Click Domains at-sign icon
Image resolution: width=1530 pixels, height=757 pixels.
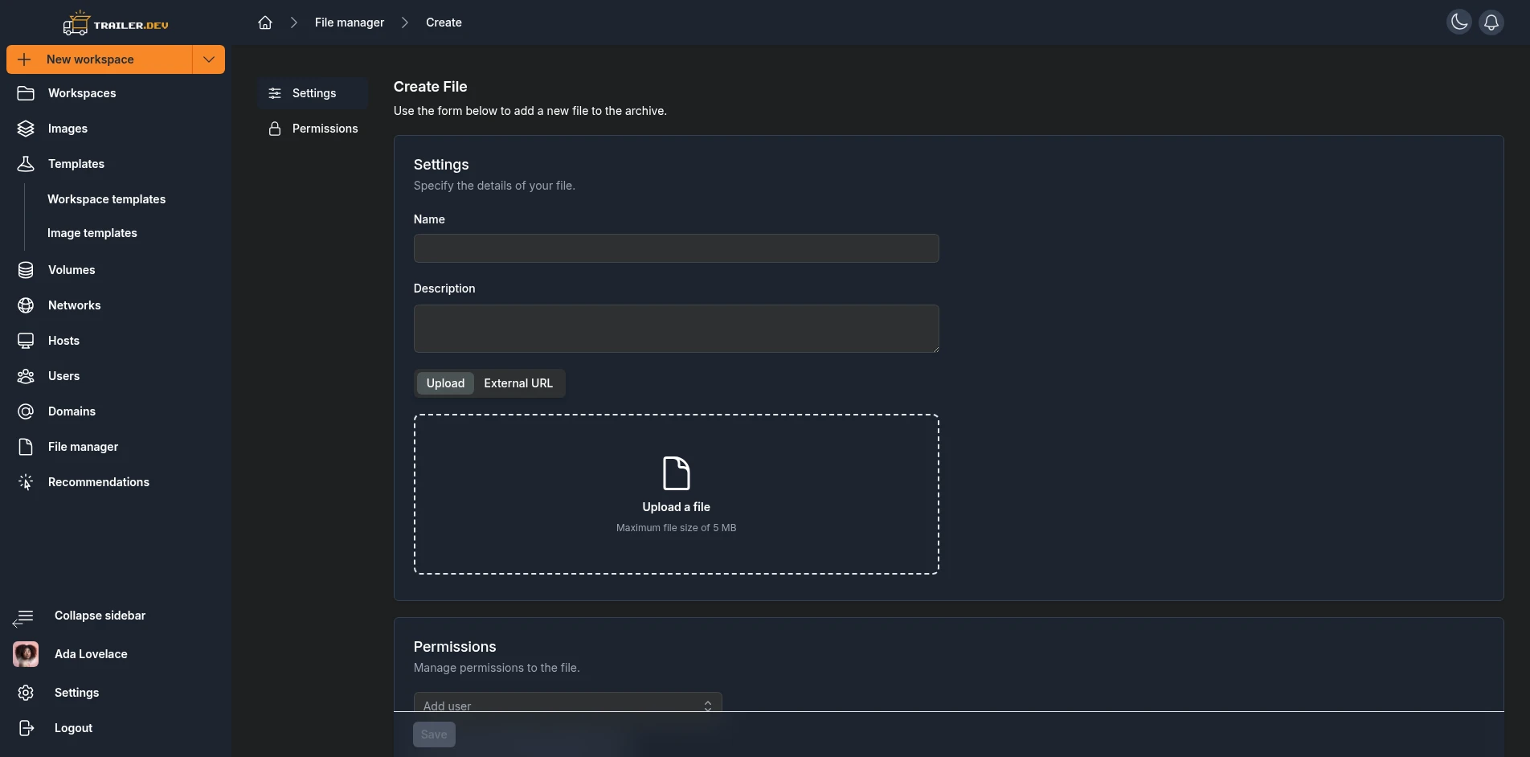click(26, 411)
